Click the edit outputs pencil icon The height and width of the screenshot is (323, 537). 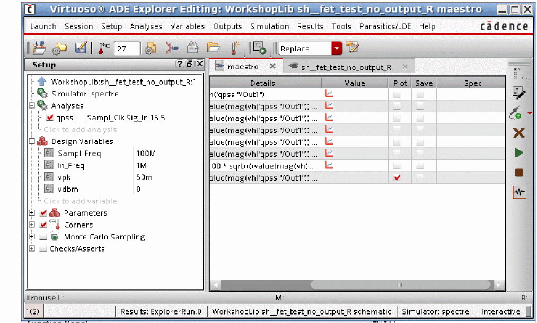click(519, 94)
